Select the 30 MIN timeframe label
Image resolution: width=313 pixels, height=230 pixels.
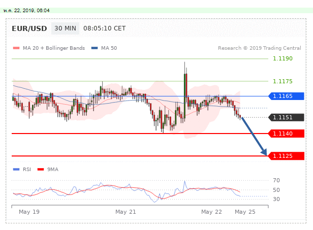click(x=65, y=28)
